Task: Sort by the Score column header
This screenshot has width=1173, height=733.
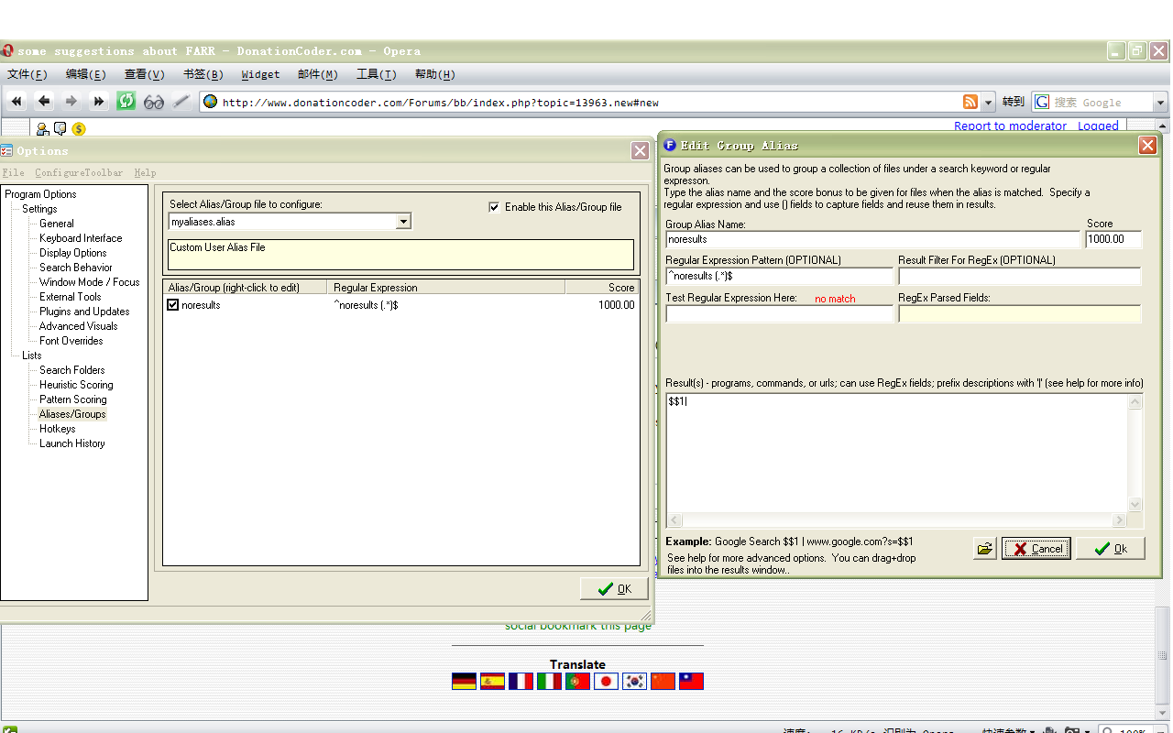Action: [601, 288]
